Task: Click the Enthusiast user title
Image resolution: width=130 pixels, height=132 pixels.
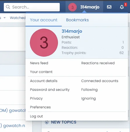Action: click(x=71, y=37)
